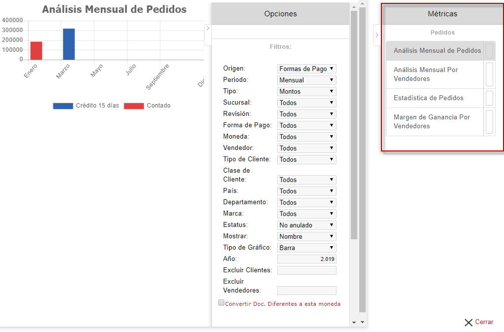
Task: Click scrollbar down arrow in Opciones
Action: coord(354,322)
